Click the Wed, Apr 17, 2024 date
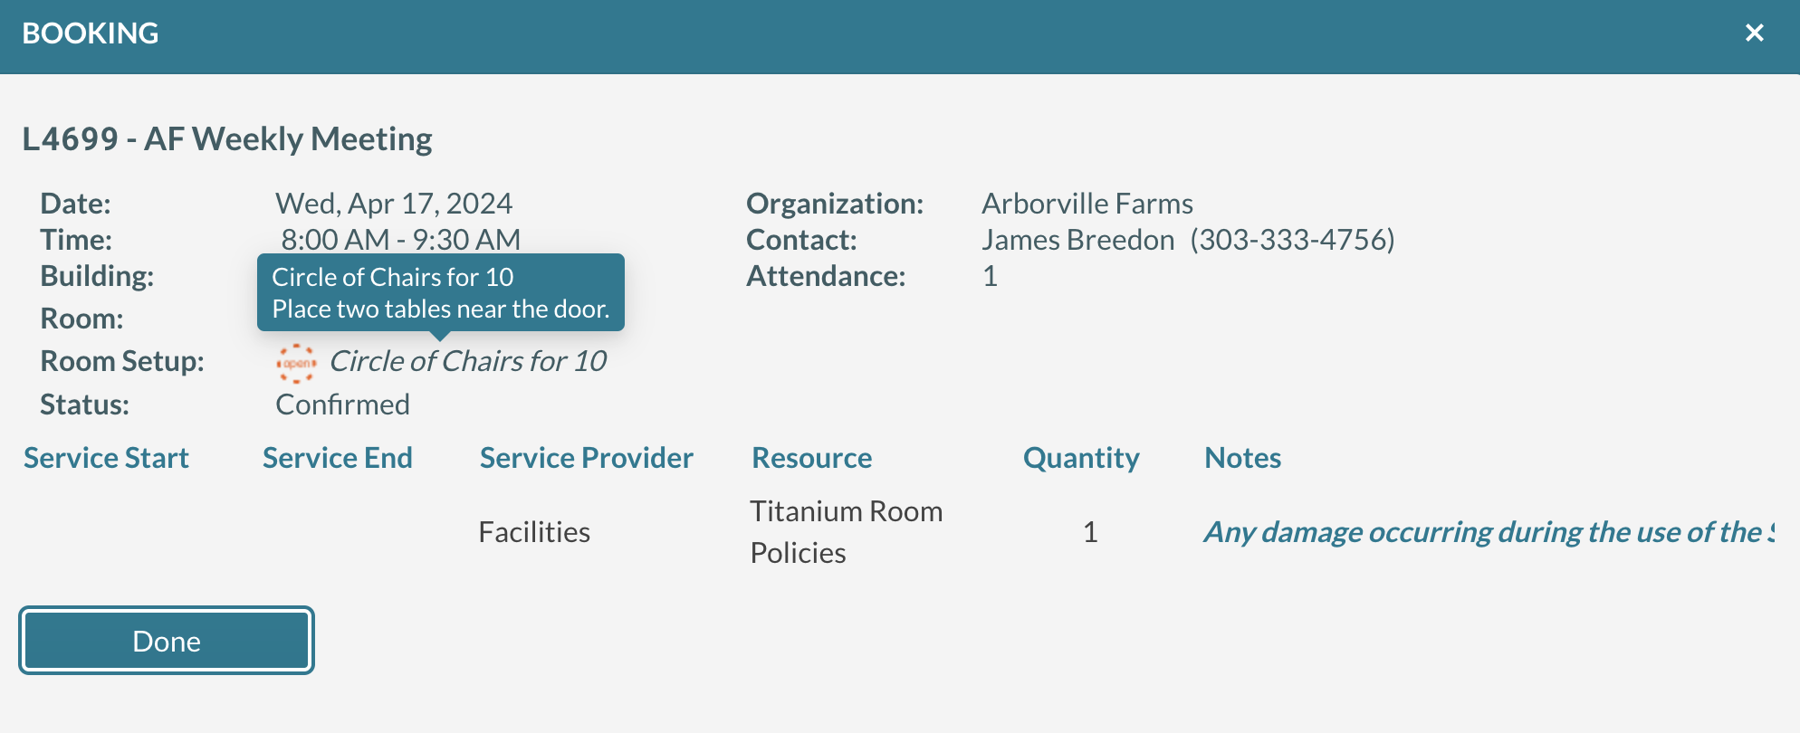Screen dimensions: 1800x733 tap(394, 204)
